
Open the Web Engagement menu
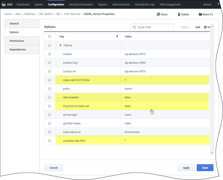170,4
